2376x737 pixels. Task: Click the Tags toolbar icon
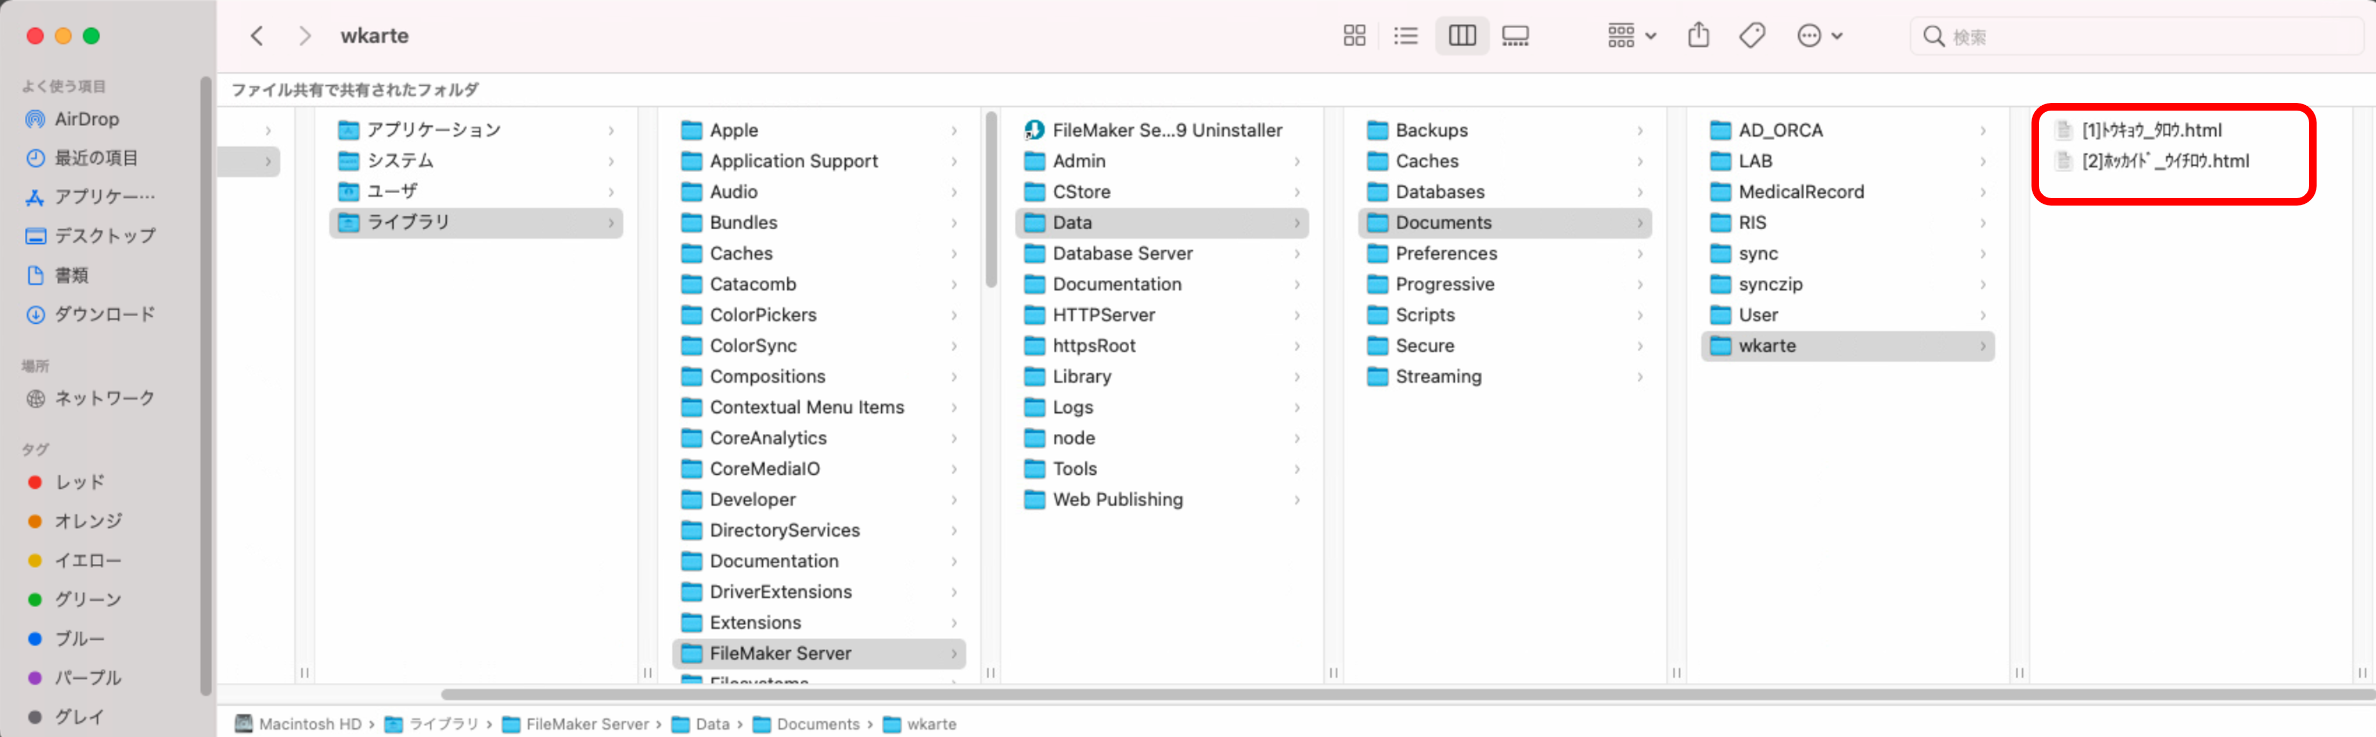pyautogui.click(x=1752, y=36)
